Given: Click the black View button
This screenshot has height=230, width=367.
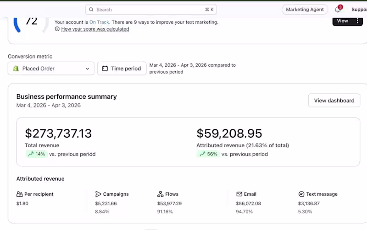Looking at the screenshot, I should point(342,21).
